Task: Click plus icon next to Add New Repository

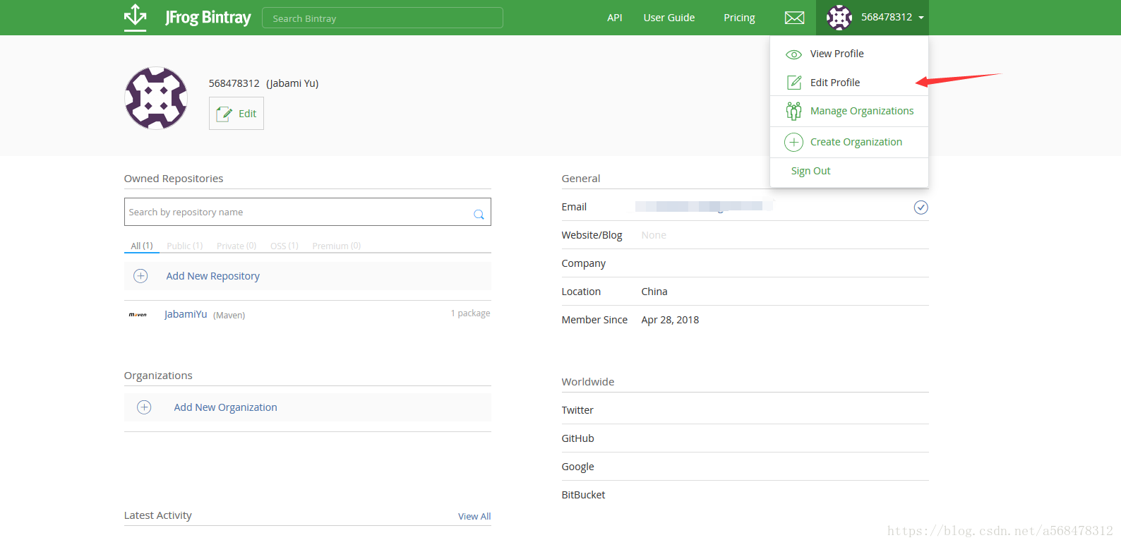Action: 141,276
